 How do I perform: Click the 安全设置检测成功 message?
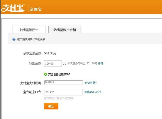click(59, 74)
